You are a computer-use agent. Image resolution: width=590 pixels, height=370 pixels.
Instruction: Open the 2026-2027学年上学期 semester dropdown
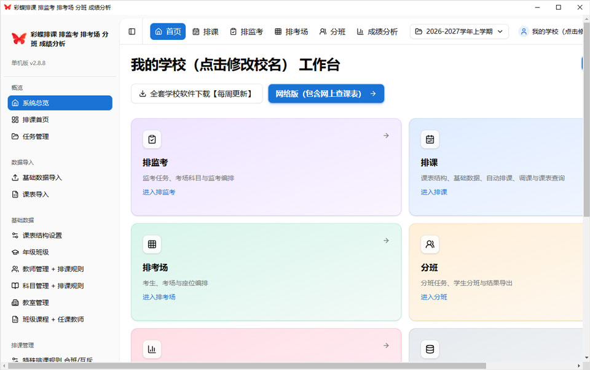pos(459,31)
